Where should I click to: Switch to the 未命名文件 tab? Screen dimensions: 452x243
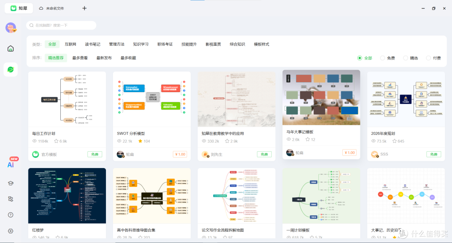pos(52,8)
